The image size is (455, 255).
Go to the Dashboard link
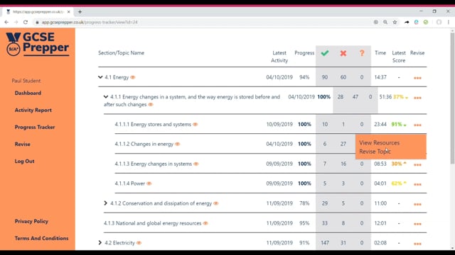(28, 93)
